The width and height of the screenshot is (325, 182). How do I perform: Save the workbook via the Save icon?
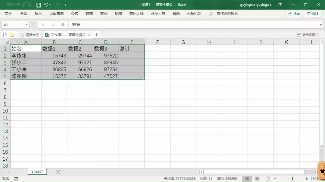point(39,5)
